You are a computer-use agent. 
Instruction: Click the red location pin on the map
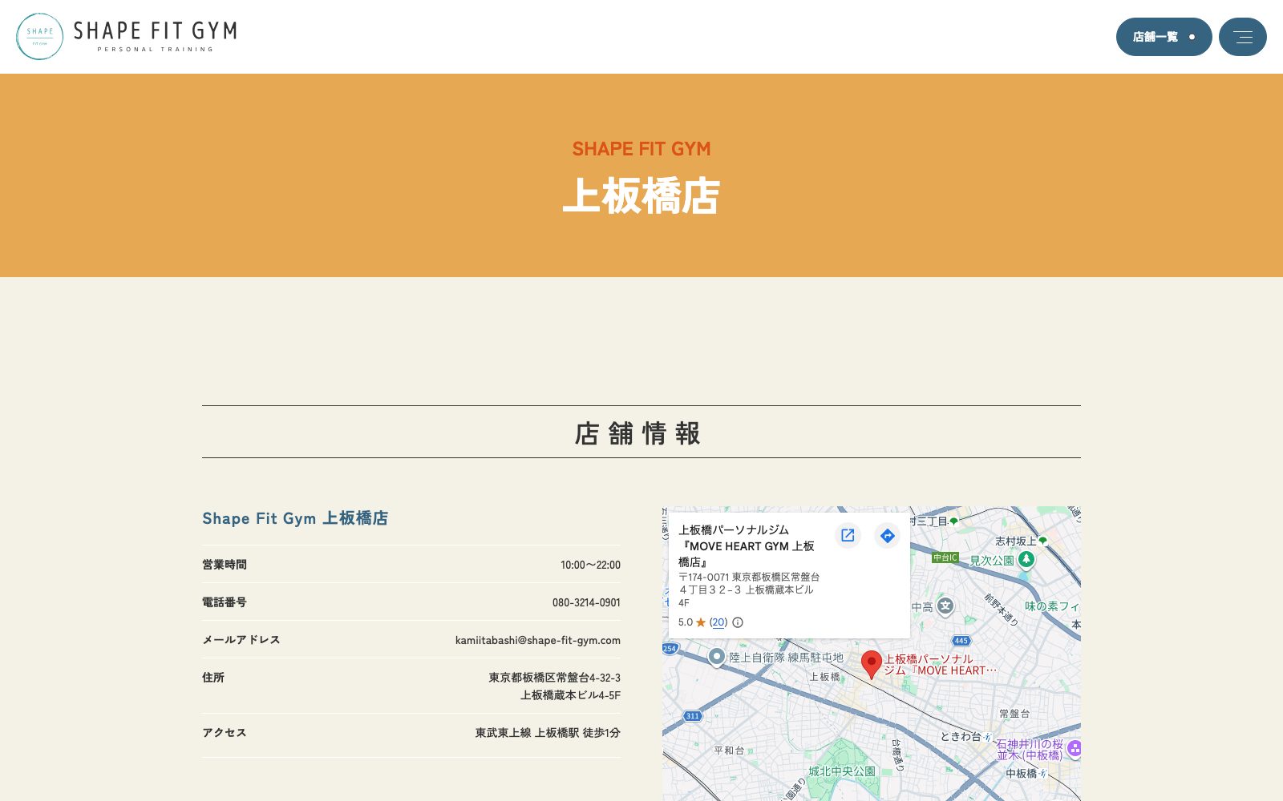pos(871,665)
